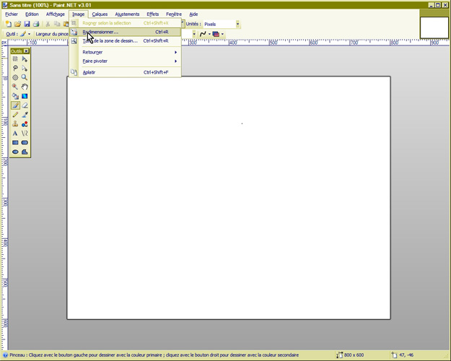Image resolution: width=451 pixels, height=361 pixels.
Task: Open the Calques menu
Action: coord(100,14)
